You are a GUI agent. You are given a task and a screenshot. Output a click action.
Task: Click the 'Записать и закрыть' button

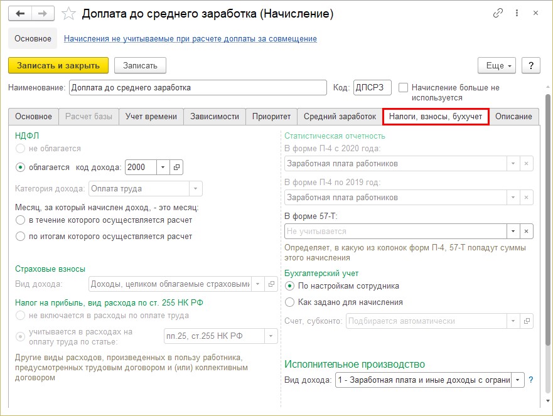pos(58,66)
